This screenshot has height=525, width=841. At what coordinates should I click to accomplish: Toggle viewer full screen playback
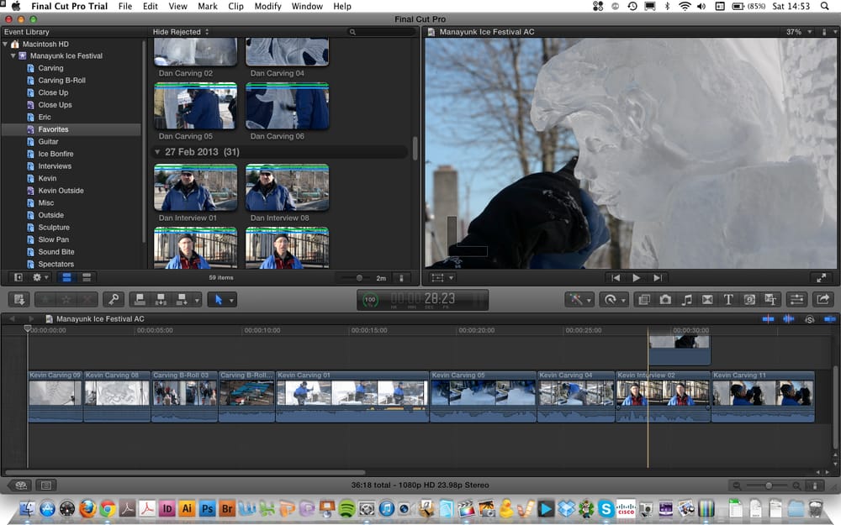tap(821, 277)
